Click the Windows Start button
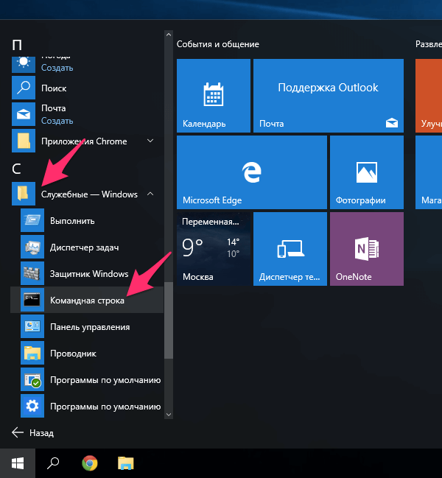Viewport: 442px width, 478px height. pyautogui.click(x=18, y=463)
